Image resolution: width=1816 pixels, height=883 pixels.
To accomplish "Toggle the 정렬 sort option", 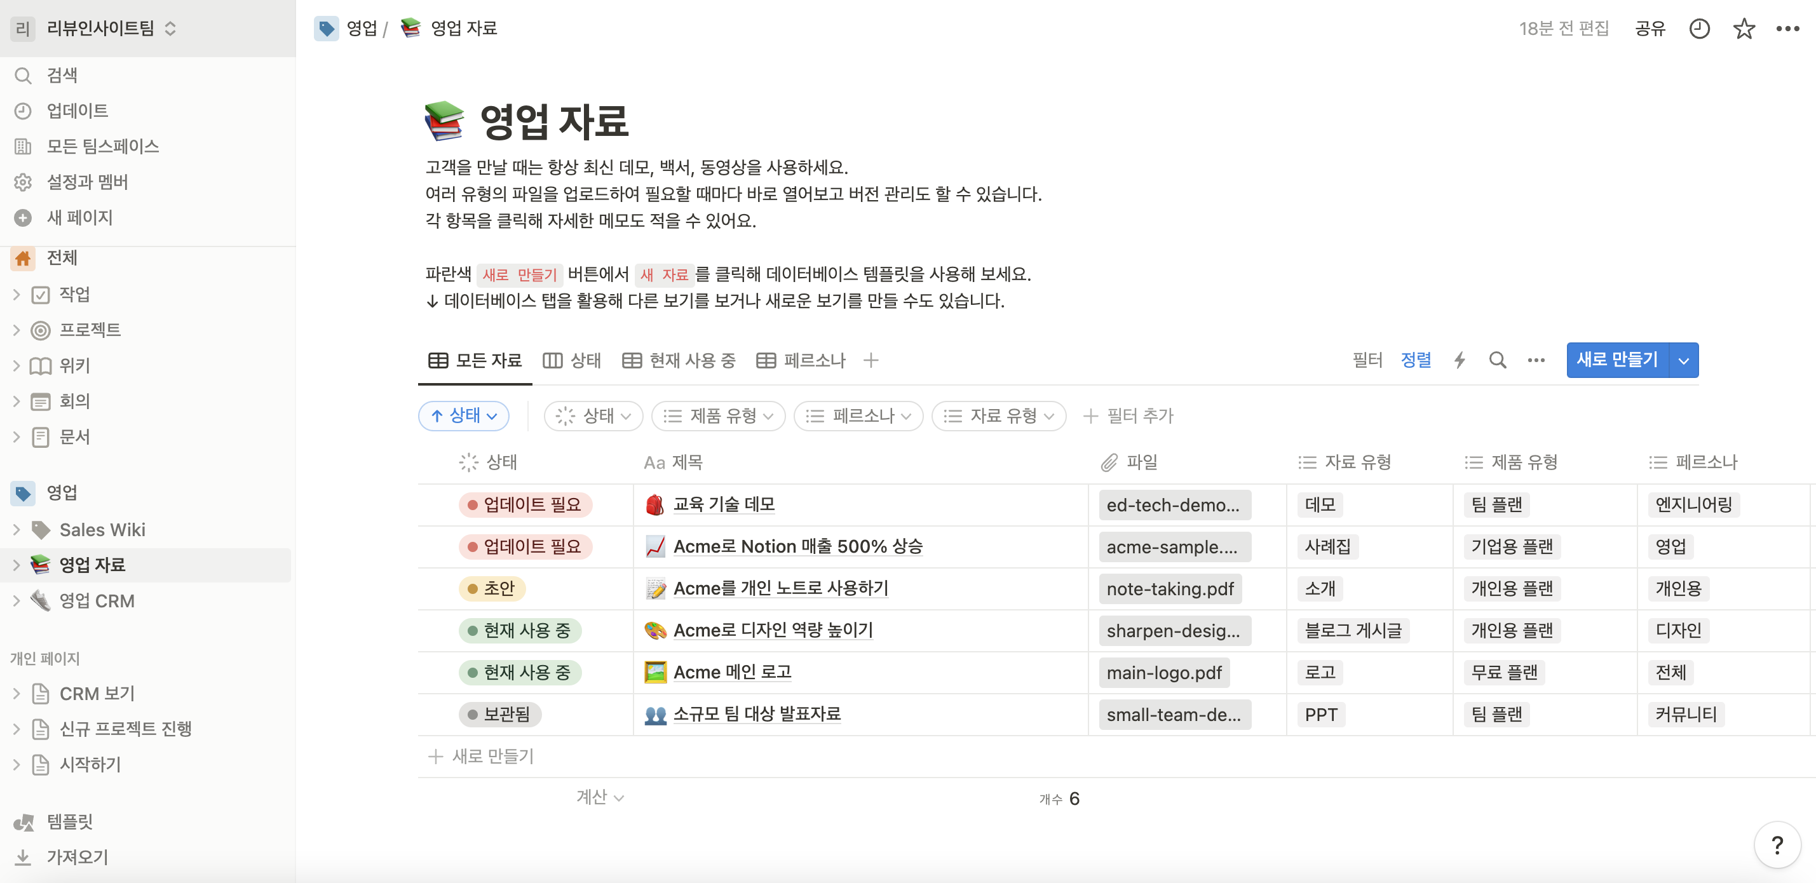I will pos(1416,360).
